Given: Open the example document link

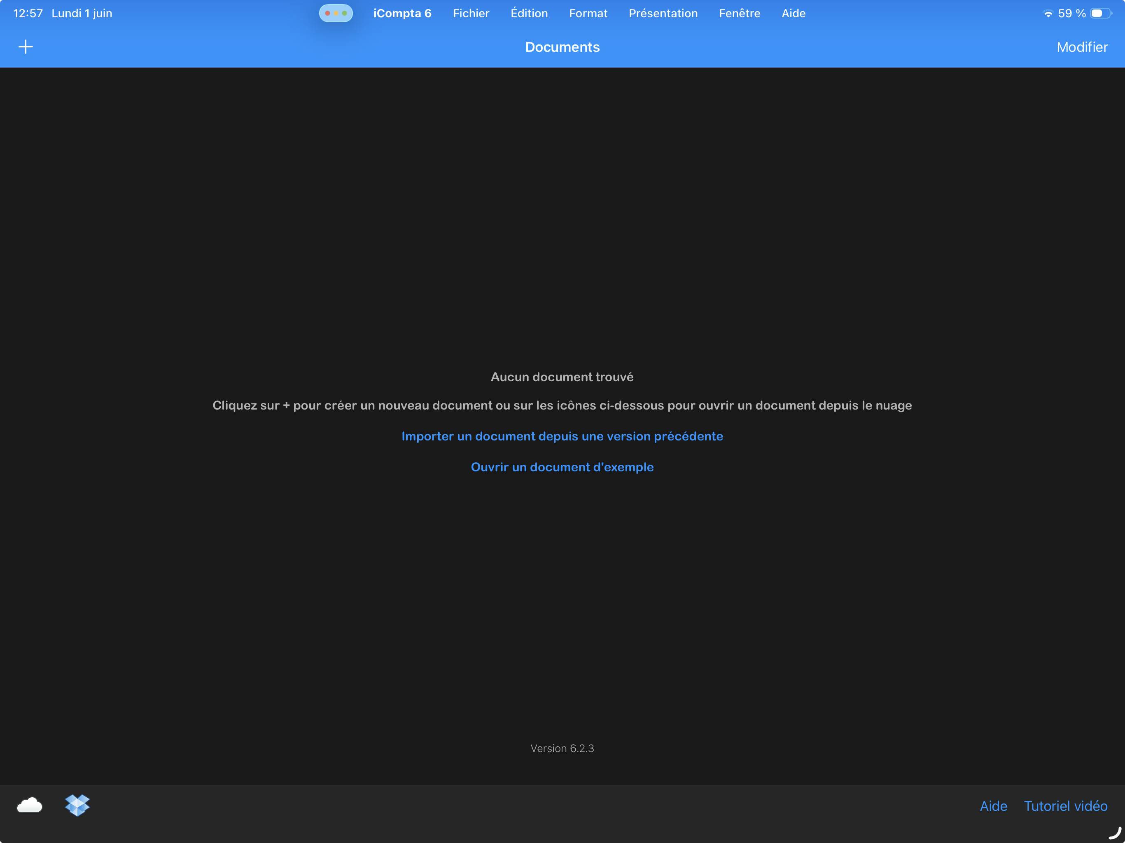Looking at the screenshot, I should [562, 467].
